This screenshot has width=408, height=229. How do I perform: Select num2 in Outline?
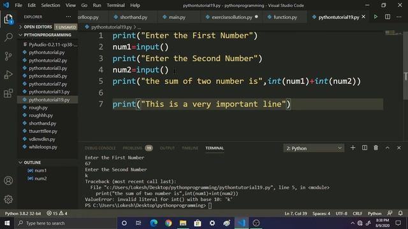[48, 178]
